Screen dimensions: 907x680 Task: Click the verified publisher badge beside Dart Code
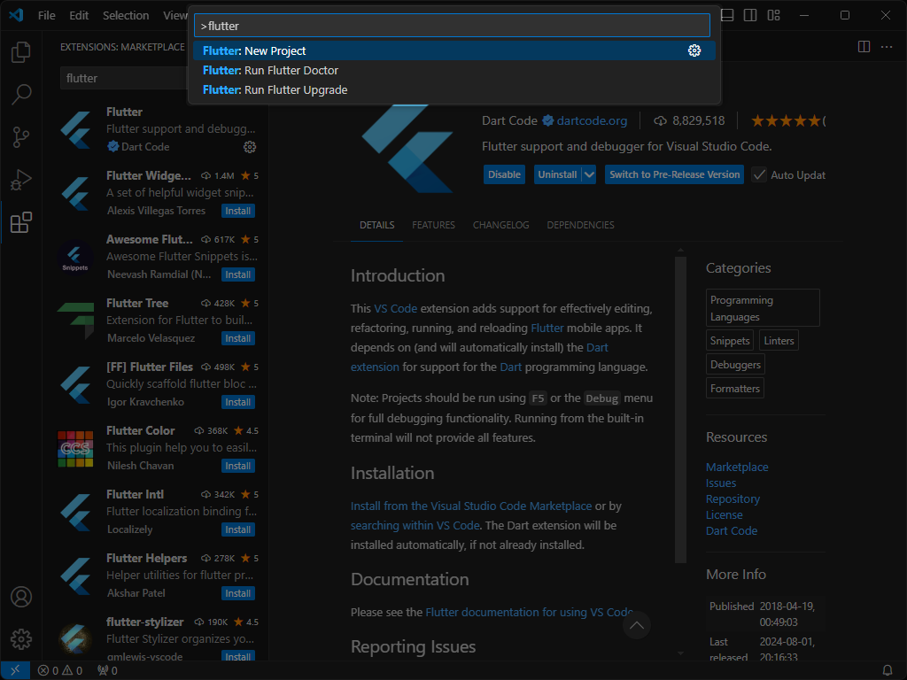547,120
